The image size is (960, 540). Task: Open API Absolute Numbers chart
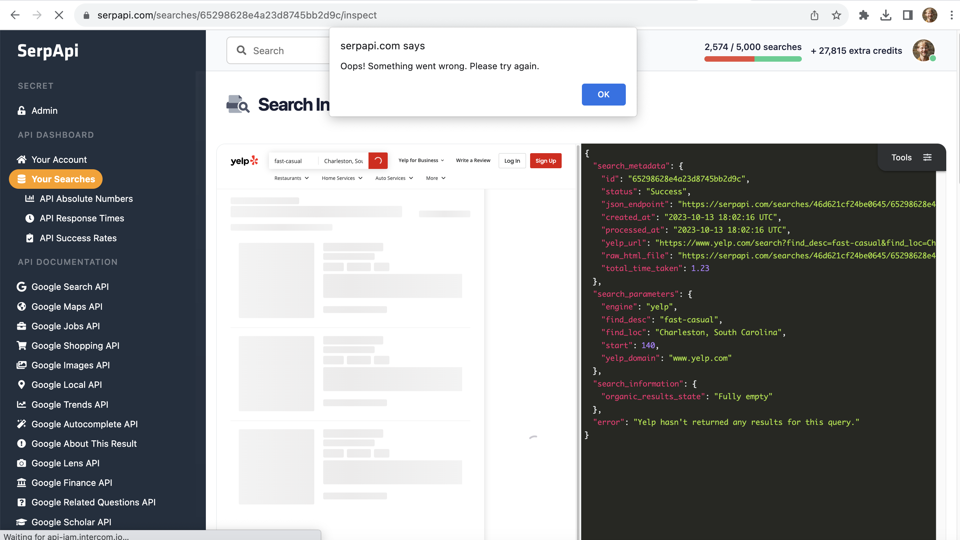(x=86, y=198)
